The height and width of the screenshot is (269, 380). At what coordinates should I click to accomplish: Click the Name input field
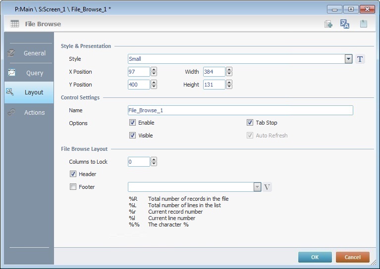(240, 110)
